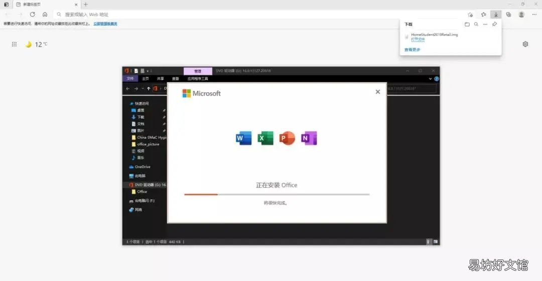Click the Word icon in Office installer
This screenshot has height=281, width=542.
(244, 138)
